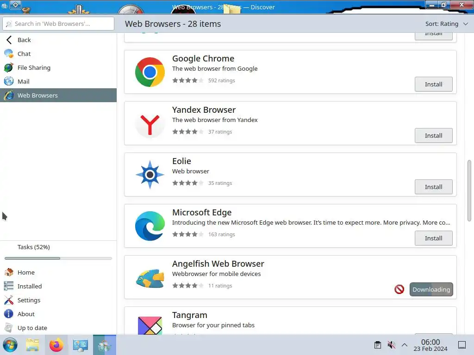Click 'Browser for your pinned tabs' description
This screenshot has width=474, height=355.
click(x=213, y=325)
